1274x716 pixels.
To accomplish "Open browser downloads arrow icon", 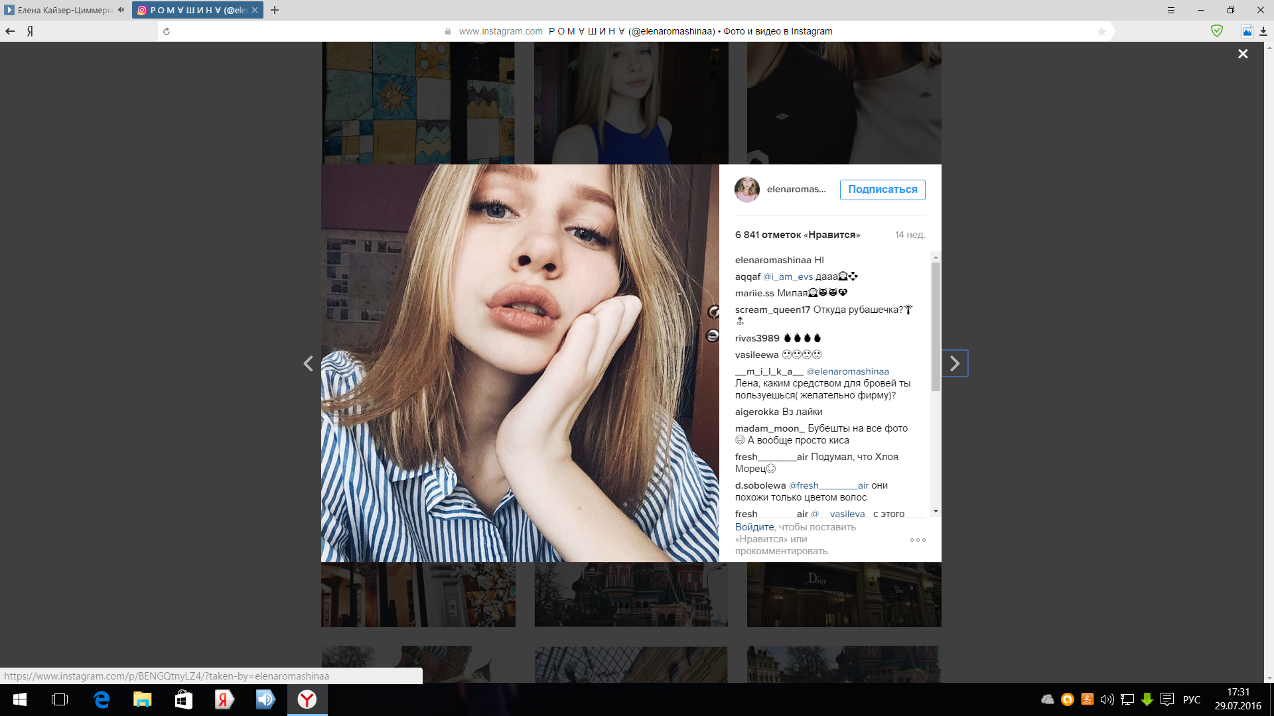I will [1263, 31].
